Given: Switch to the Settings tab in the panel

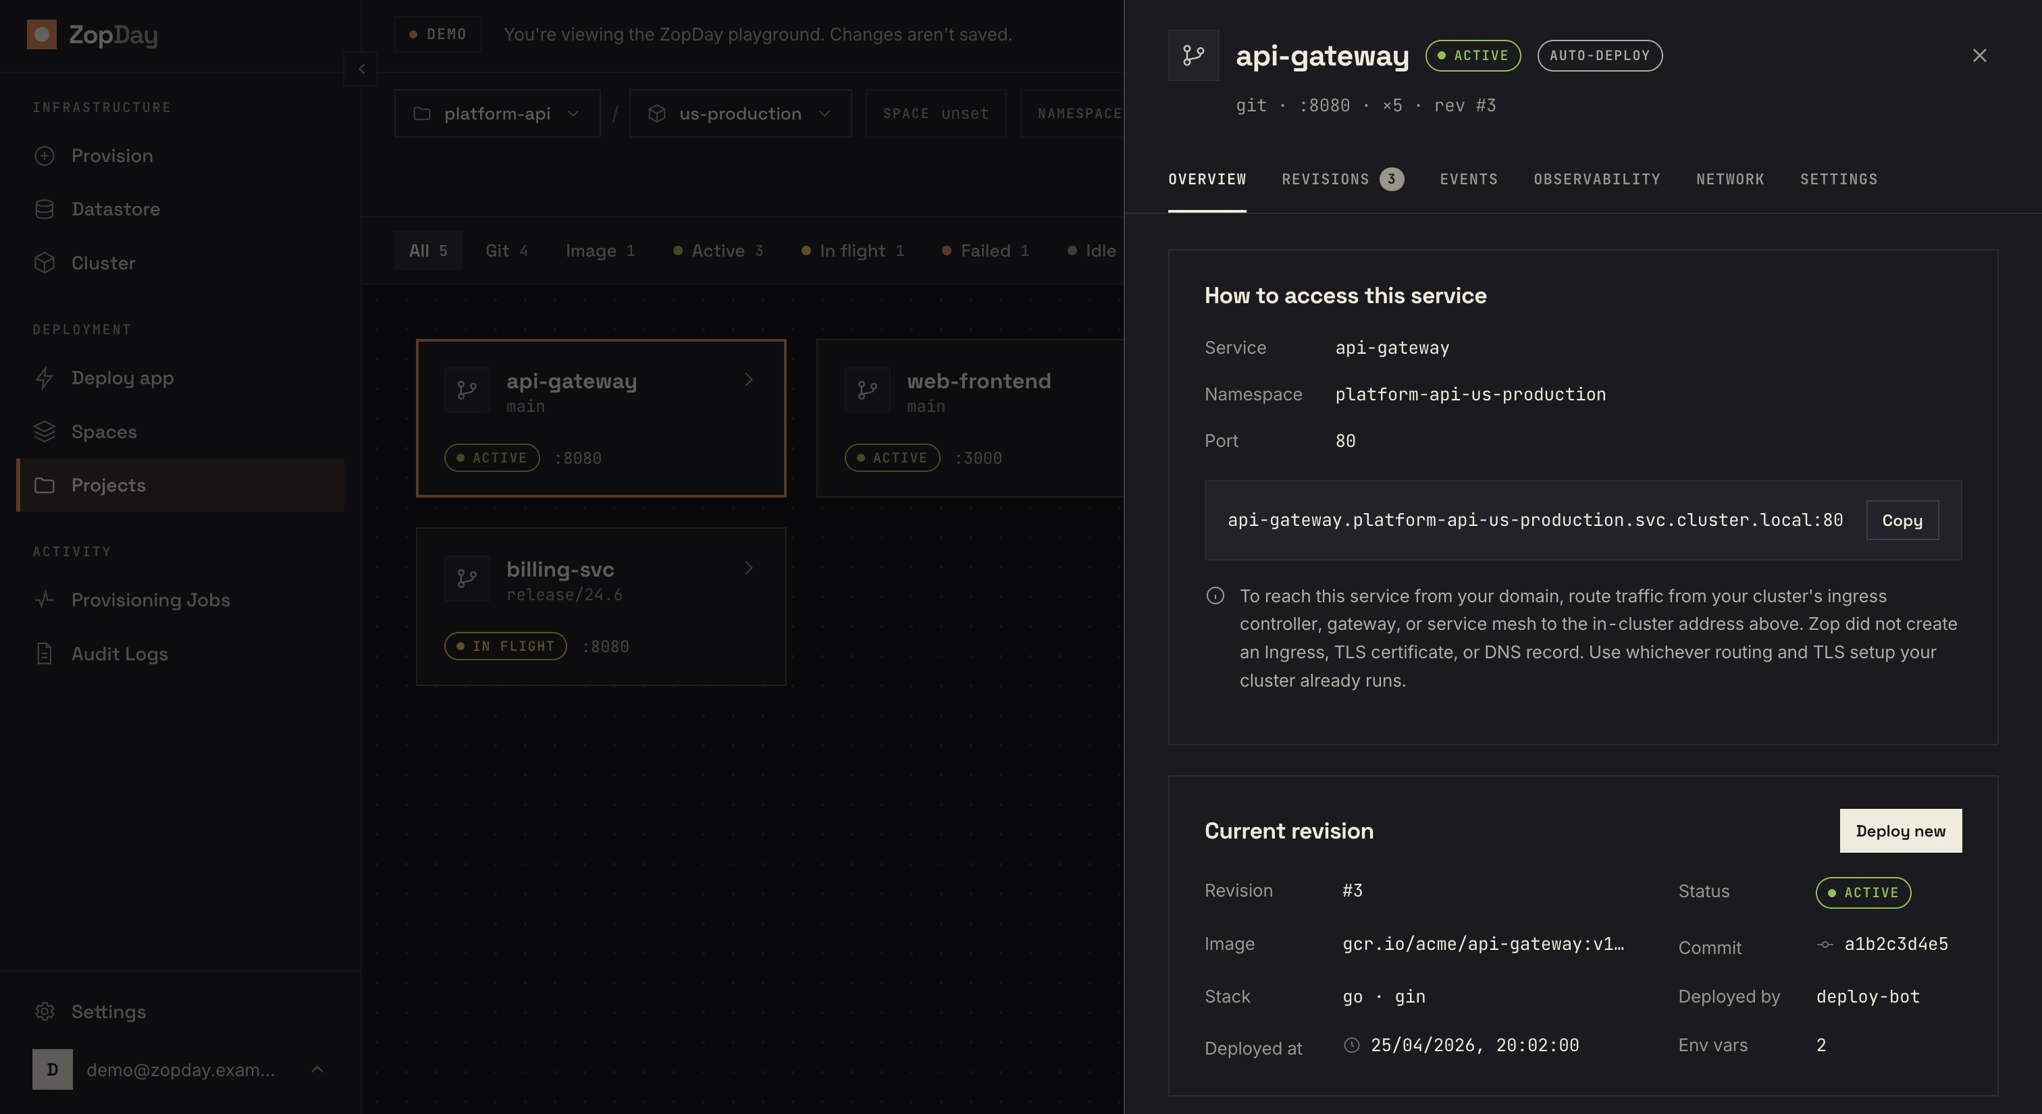Looking at the screenshot, I should pyautogui.click(x=1839, y=179).
